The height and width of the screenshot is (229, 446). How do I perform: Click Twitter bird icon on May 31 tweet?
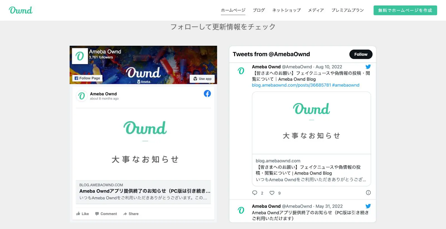(x=368, y=206)
